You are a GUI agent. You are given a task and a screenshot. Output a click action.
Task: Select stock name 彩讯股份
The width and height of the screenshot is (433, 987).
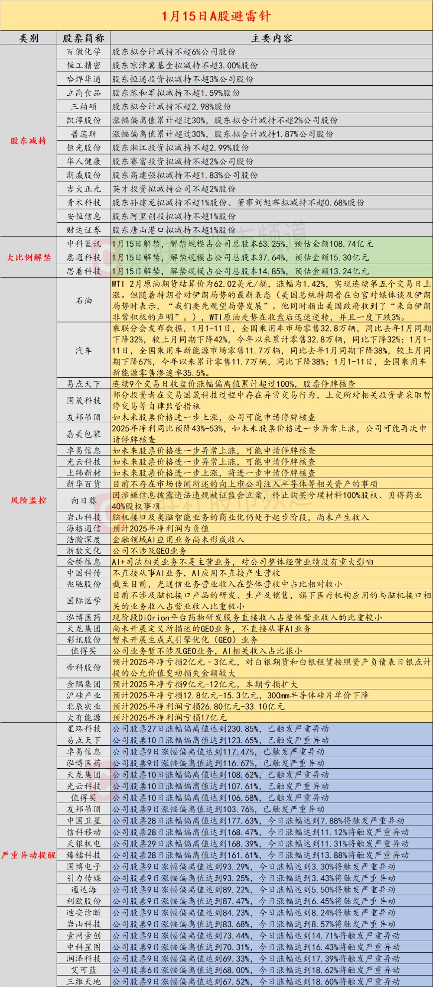84,640
